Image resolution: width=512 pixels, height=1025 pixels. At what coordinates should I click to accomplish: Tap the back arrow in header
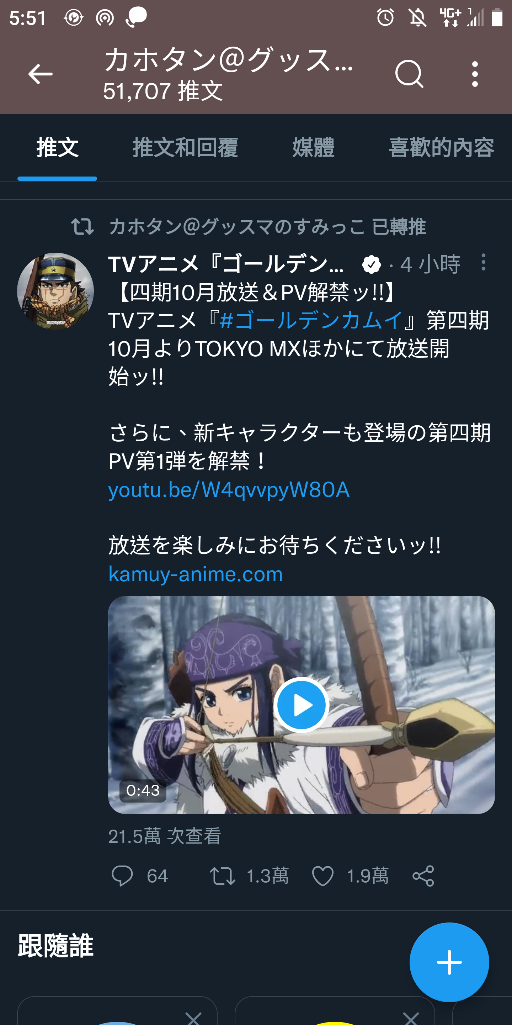coord(40,74)
